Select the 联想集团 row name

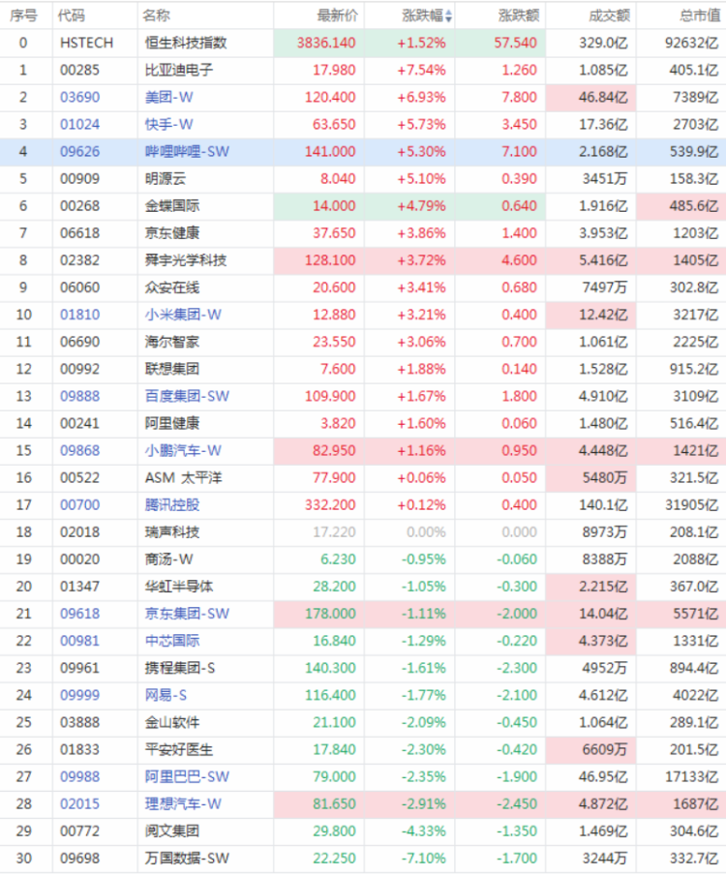tap(172, 370)
